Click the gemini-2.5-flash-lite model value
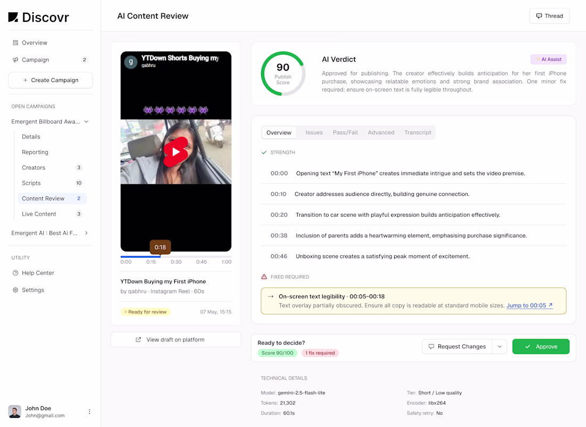The width and height of the screenshot is (586, 427). point(301,393)
